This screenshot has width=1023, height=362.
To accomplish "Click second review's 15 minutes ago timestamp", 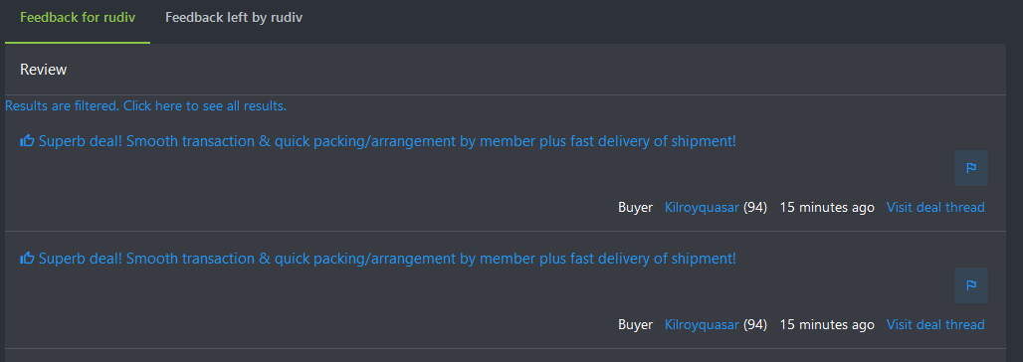I will point(827,325).
